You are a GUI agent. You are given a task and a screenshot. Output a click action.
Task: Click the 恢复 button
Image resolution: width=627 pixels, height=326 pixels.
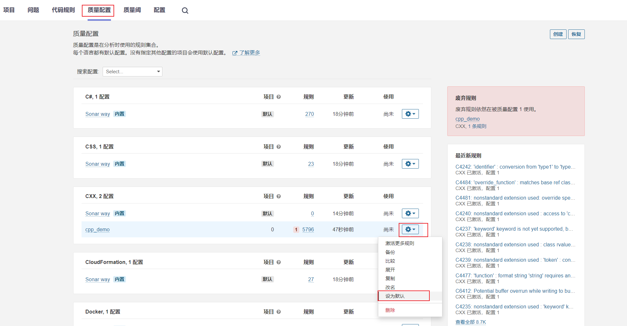click(x=576, y=34)
